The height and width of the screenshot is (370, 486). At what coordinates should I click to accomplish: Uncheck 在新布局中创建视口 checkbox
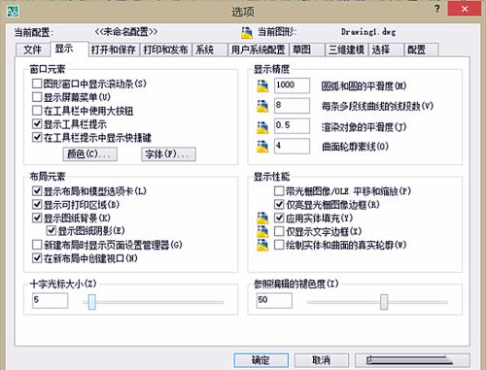pos(37,258)
